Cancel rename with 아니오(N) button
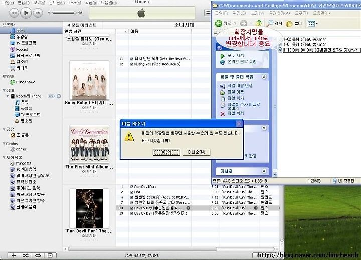This screenshot has height=260, width=361. tap(196, 152)
